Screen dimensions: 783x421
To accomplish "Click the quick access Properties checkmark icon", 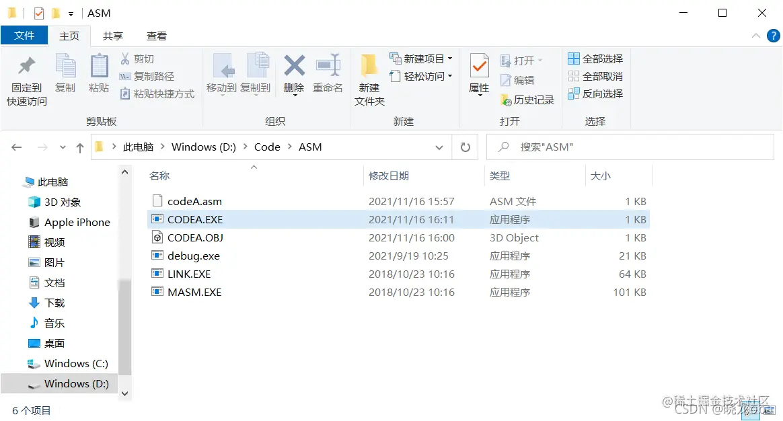I will tap(39, 13).
